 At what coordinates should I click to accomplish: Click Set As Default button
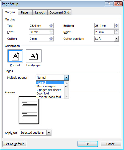[x=14, y=144]
